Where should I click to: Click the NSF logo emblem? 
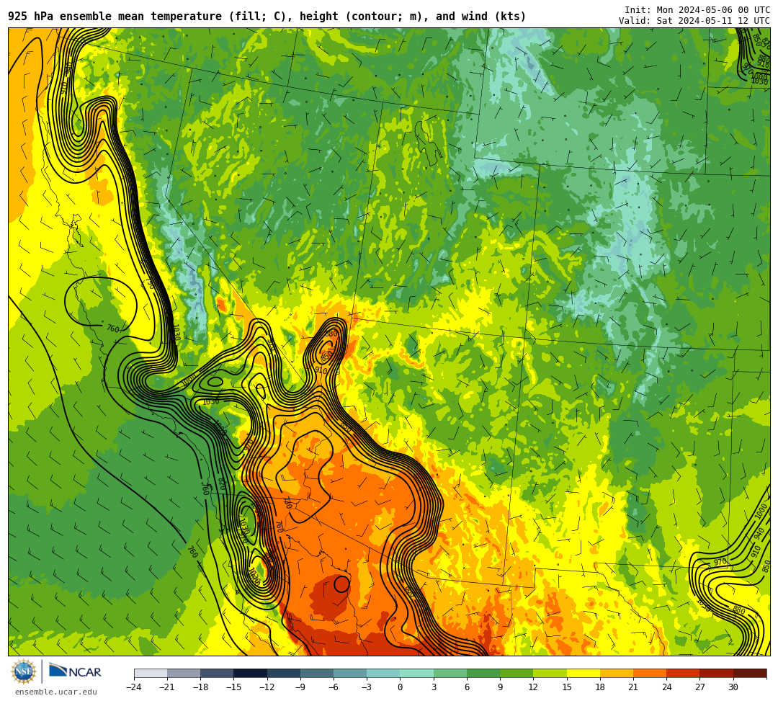click(23, 671)
